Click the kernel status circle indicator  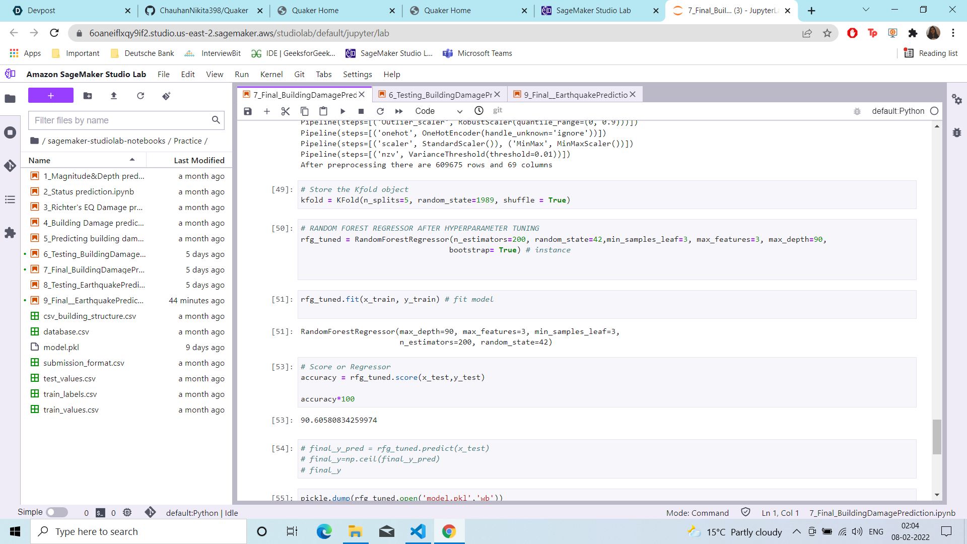(934, 111)
